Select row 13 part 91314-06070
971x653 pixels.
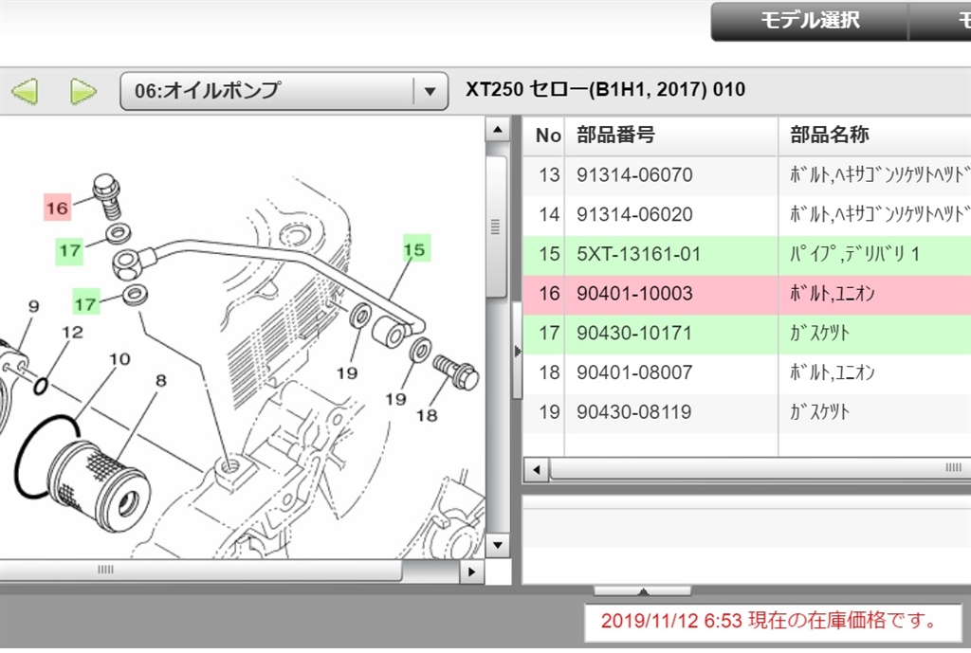[747, 175]
